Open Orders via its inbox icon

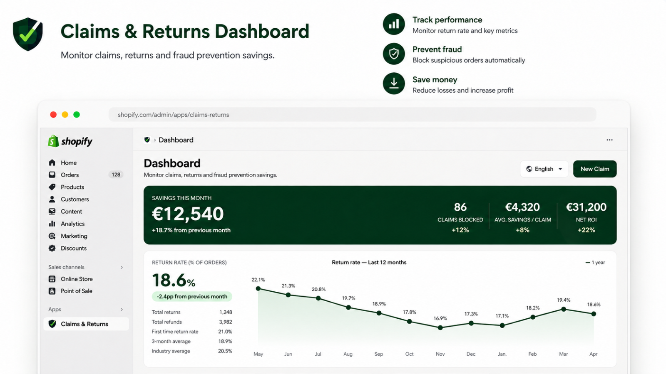[x=52, y=175]
